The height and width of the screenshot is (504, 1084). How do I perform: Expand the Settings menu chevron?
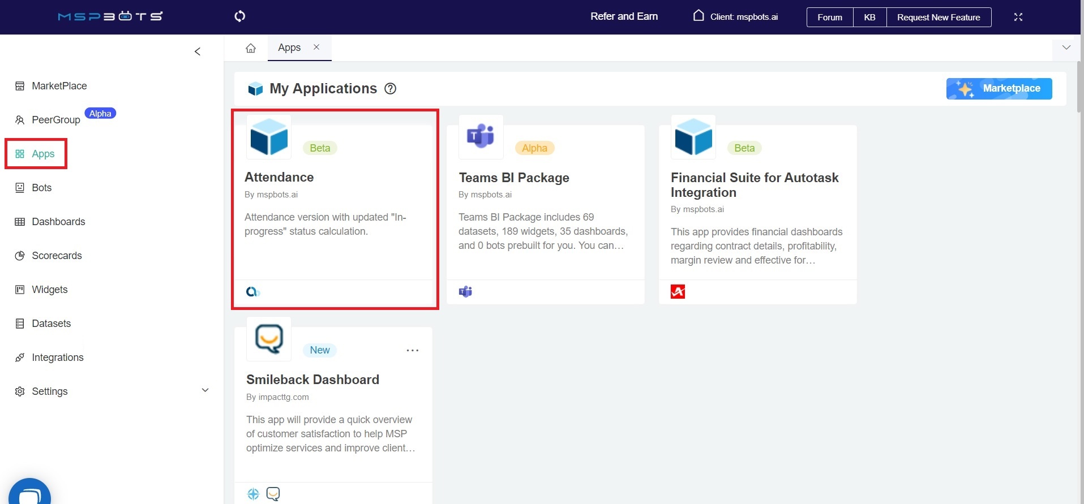pyautogui.click(x=205, y=390)
